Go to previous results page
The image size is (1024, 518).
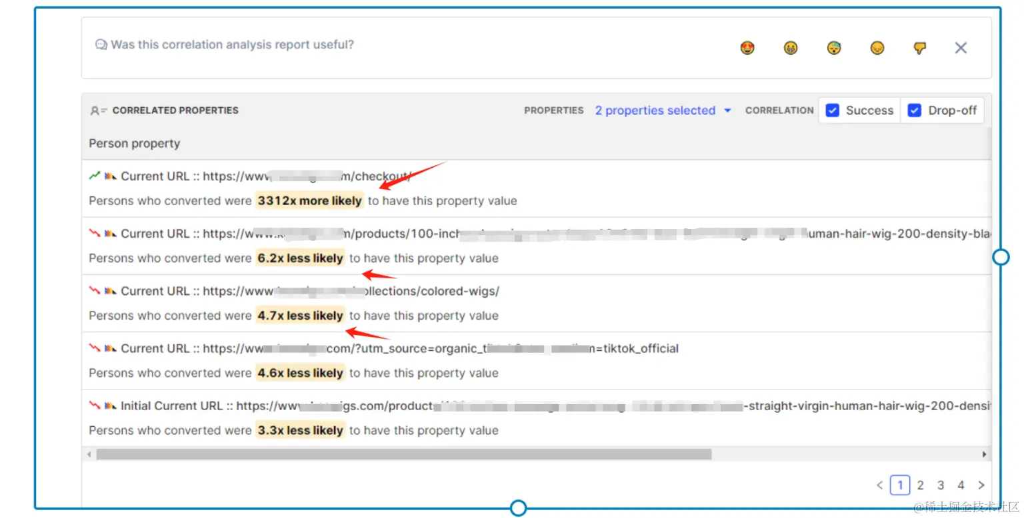pos(879,485)
